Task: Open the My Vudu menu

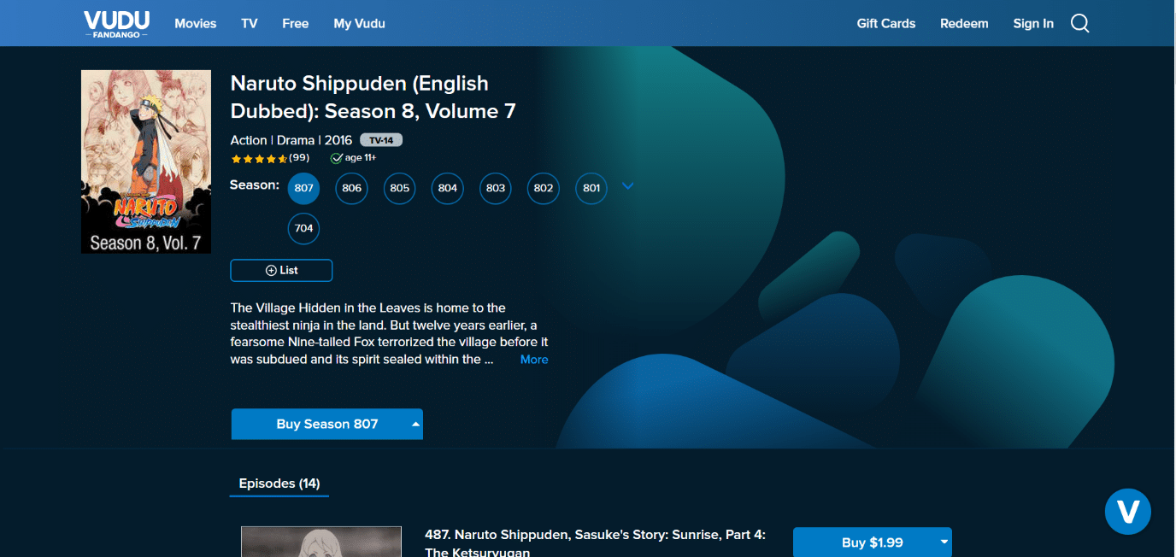Action: (359, 24)
